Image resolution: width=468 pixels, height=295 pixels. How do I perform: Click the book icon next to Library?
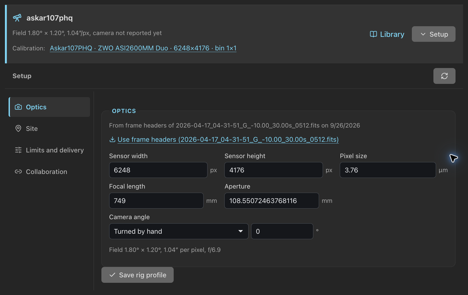coord(373,34)
